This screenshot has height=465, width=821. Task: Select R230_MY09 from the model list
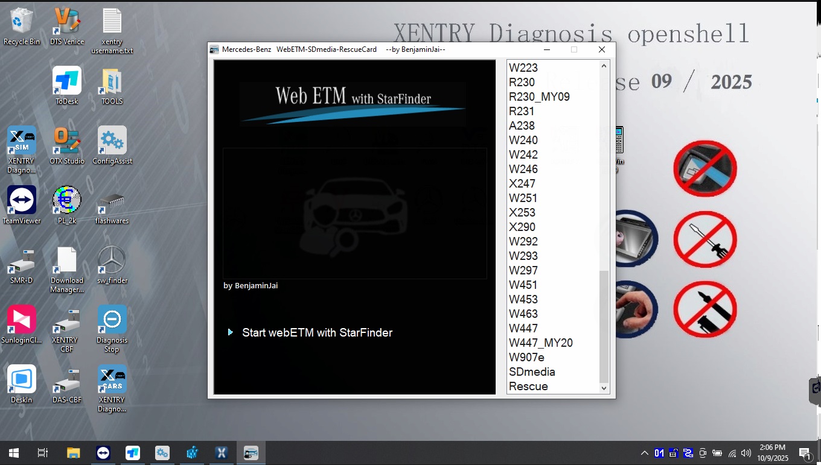click(x=539, y=96)
